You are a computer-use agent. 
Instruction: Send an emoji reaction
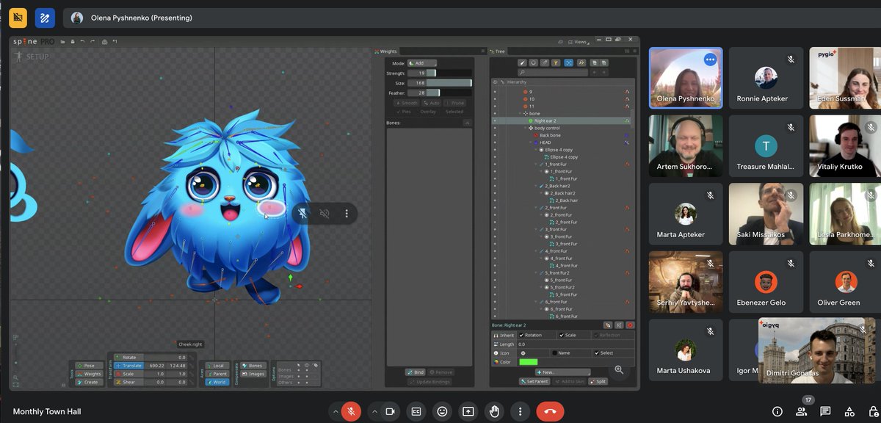[442, 411]
